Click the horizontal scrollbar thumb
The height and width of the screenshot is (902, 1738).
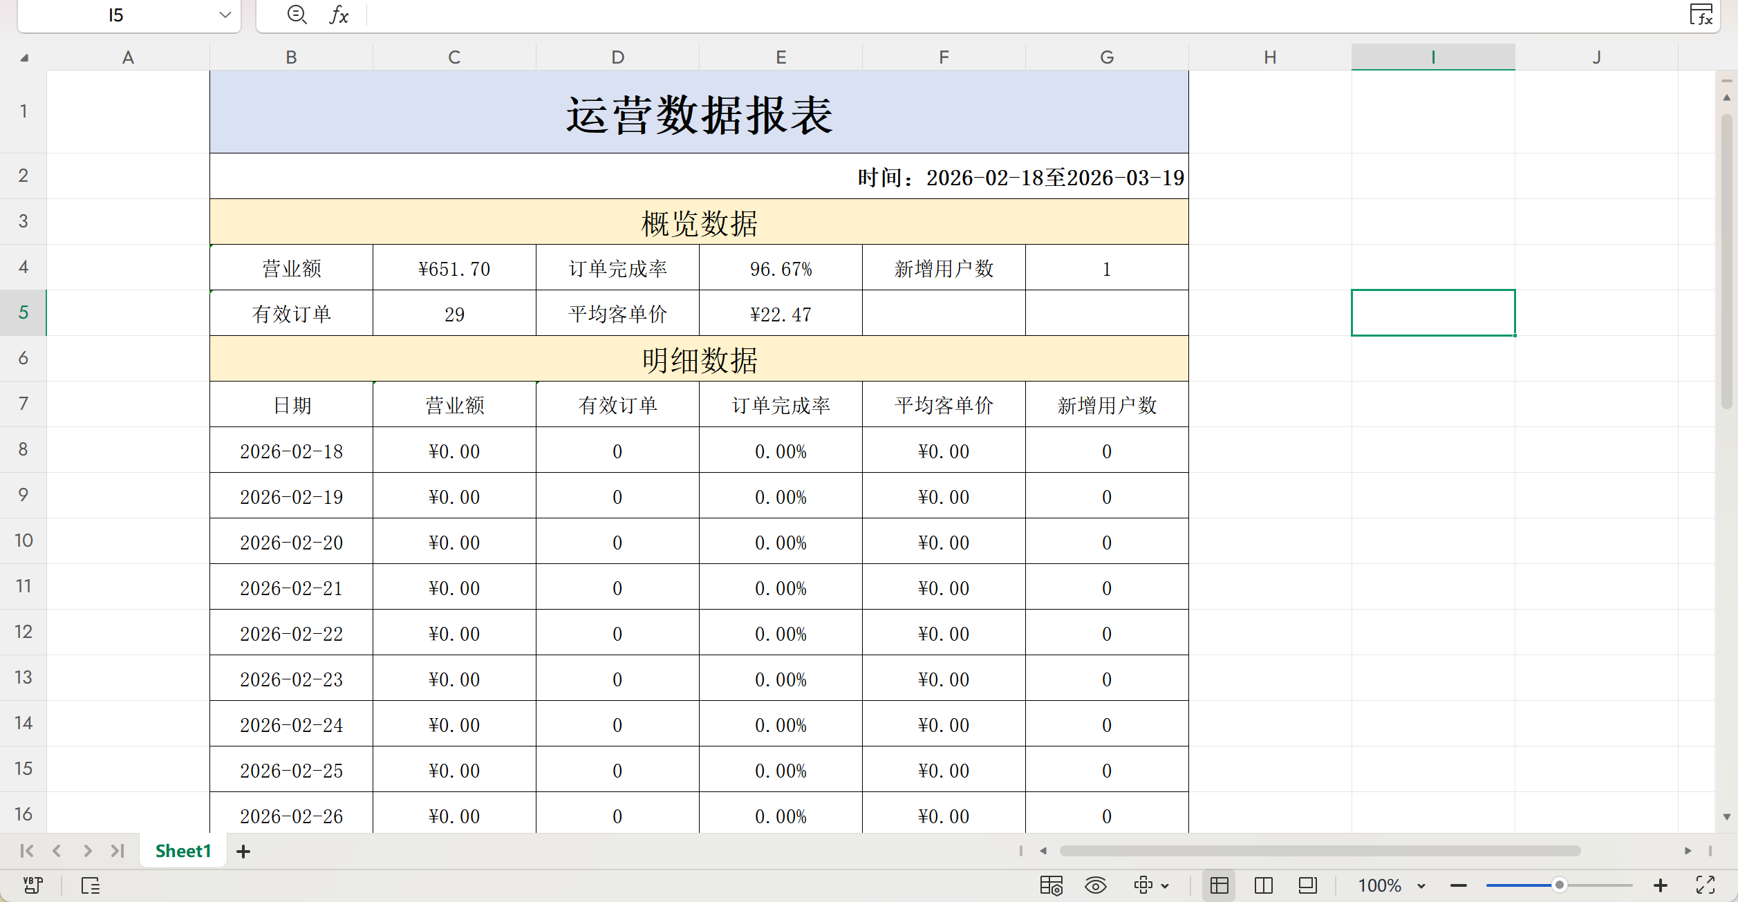(x=1319, y=851)
